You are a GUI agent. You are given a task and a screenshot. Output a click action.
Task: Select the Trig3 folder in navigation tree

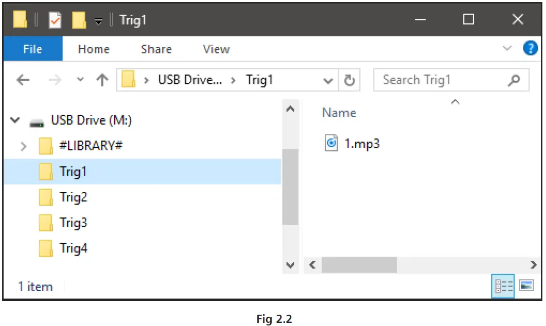[x=73, y=223]
